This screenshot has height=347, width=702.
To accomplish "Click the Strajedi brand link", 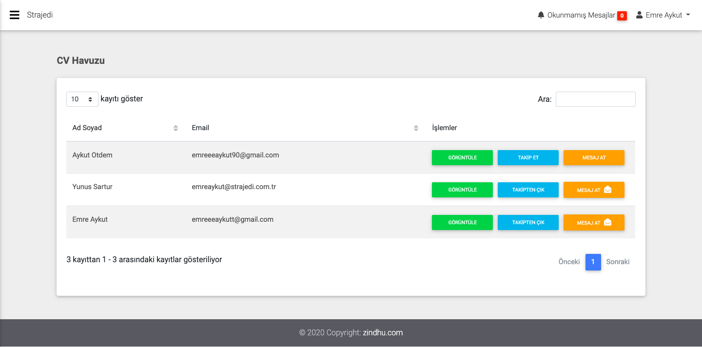I will (x=40, y=15).
